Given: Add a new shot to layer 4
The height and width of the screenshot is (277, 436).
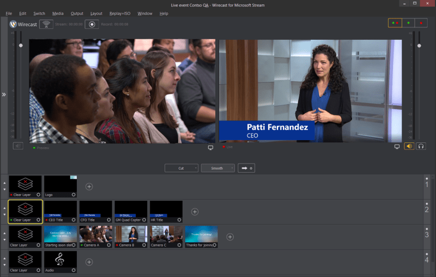Looking at the screenshot, I should (x=89, y=262).
